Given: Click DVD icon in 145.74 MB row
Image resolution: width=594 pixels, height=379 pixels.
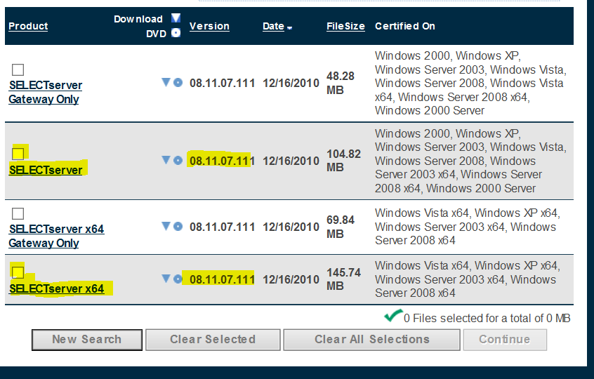Looking at the screenshot, I should coord(178,279).
